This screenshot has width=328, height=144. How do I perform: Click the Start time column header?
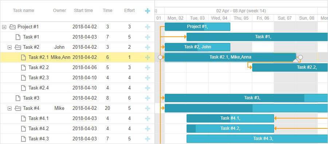(x=83, y=11)
